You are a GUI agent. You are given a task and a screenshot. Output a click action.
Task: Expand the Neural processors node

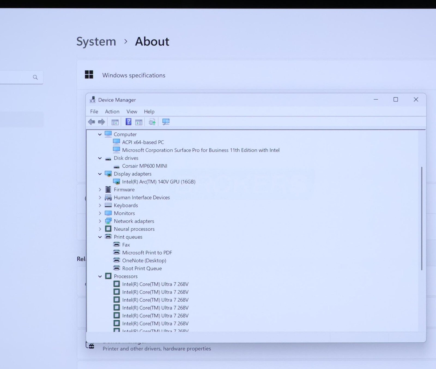tap(100, 229)
